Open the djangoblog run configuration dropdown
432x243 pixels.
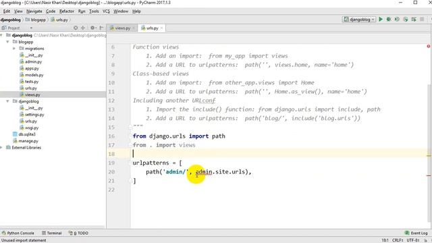(358, 20)
